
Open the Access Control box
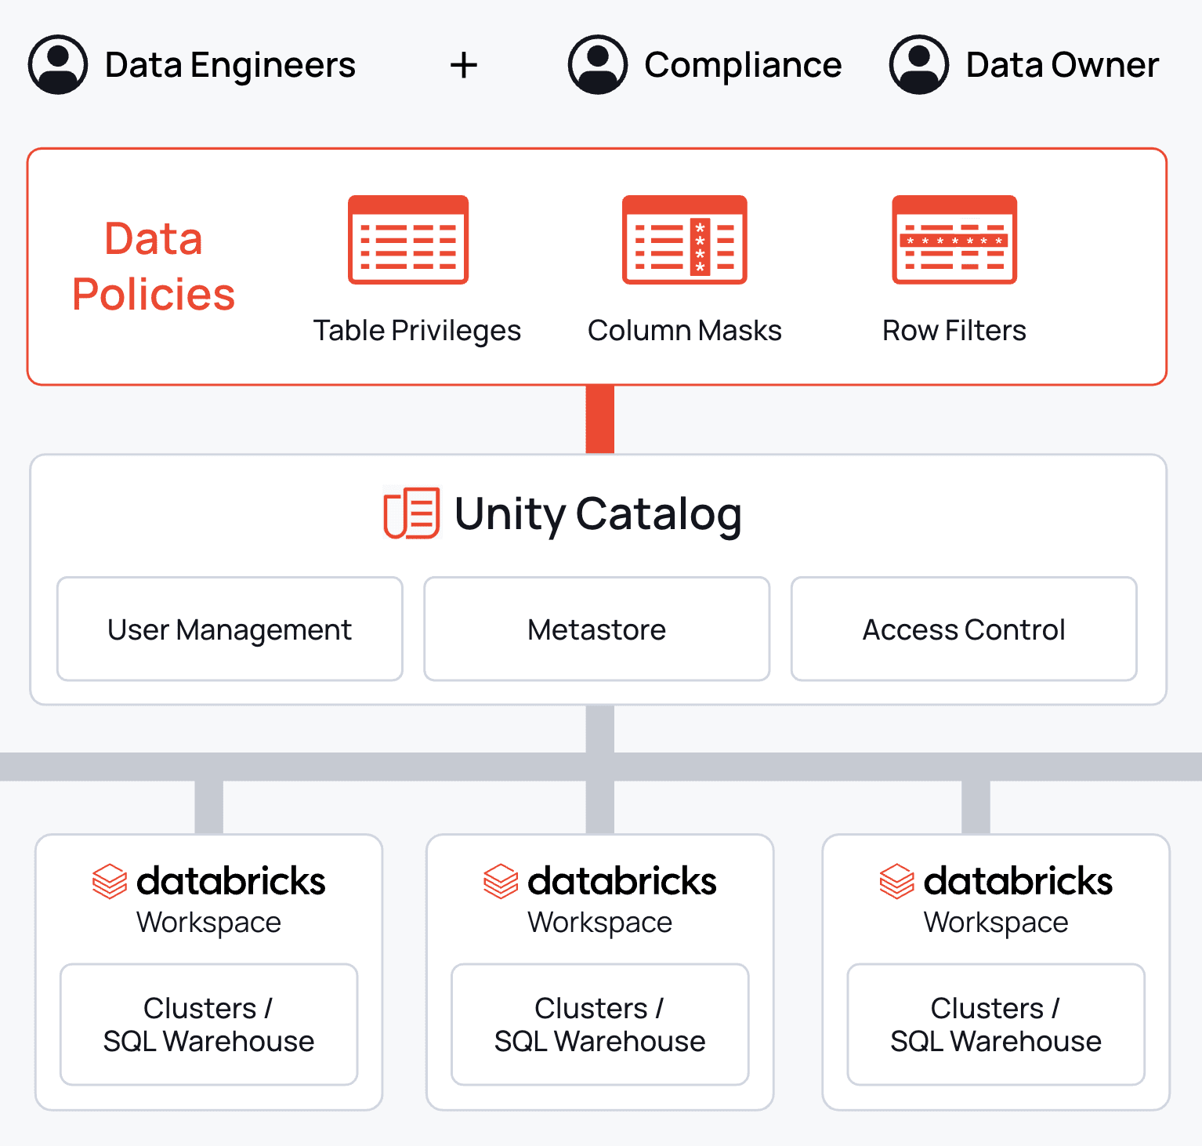click(964, 629)
